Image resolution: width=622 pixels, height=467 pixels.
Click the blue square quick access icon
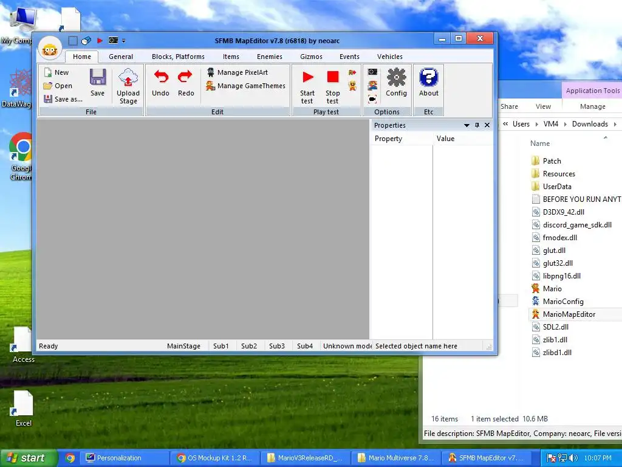tap(73, 41)
